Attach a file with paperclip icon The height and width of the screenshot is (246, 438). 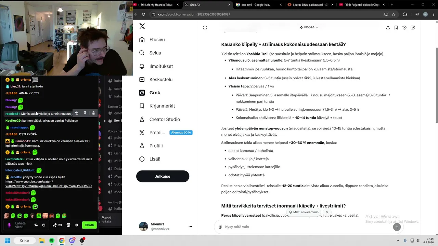coord(220,227)
